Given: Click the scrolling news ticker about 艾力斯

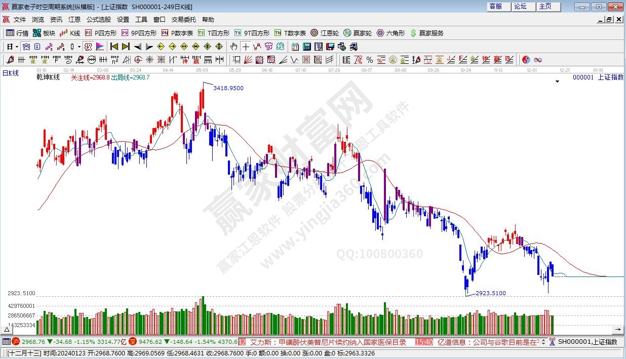Looking at the screenshot, I should [x=328, y=342].
